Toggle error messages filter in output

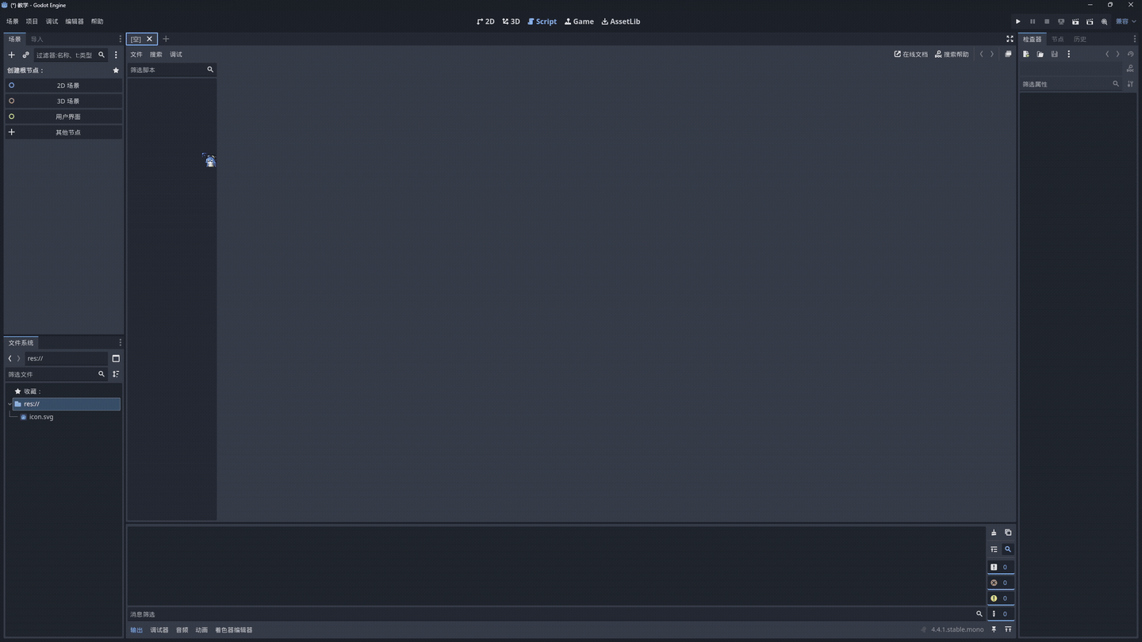(x=1000, y=583)
